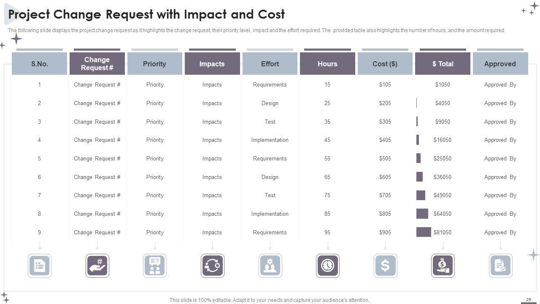Select the data bar beside $64050
Screen dimensions: 540x304
(x=422, y=214)
